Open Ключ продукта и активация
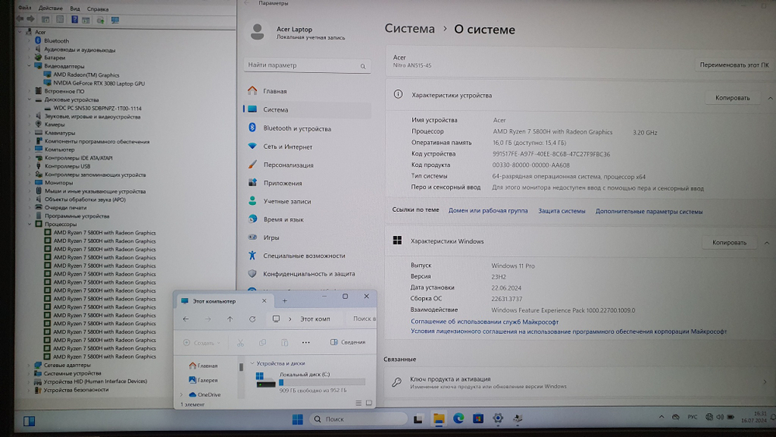 pos(580,382)
